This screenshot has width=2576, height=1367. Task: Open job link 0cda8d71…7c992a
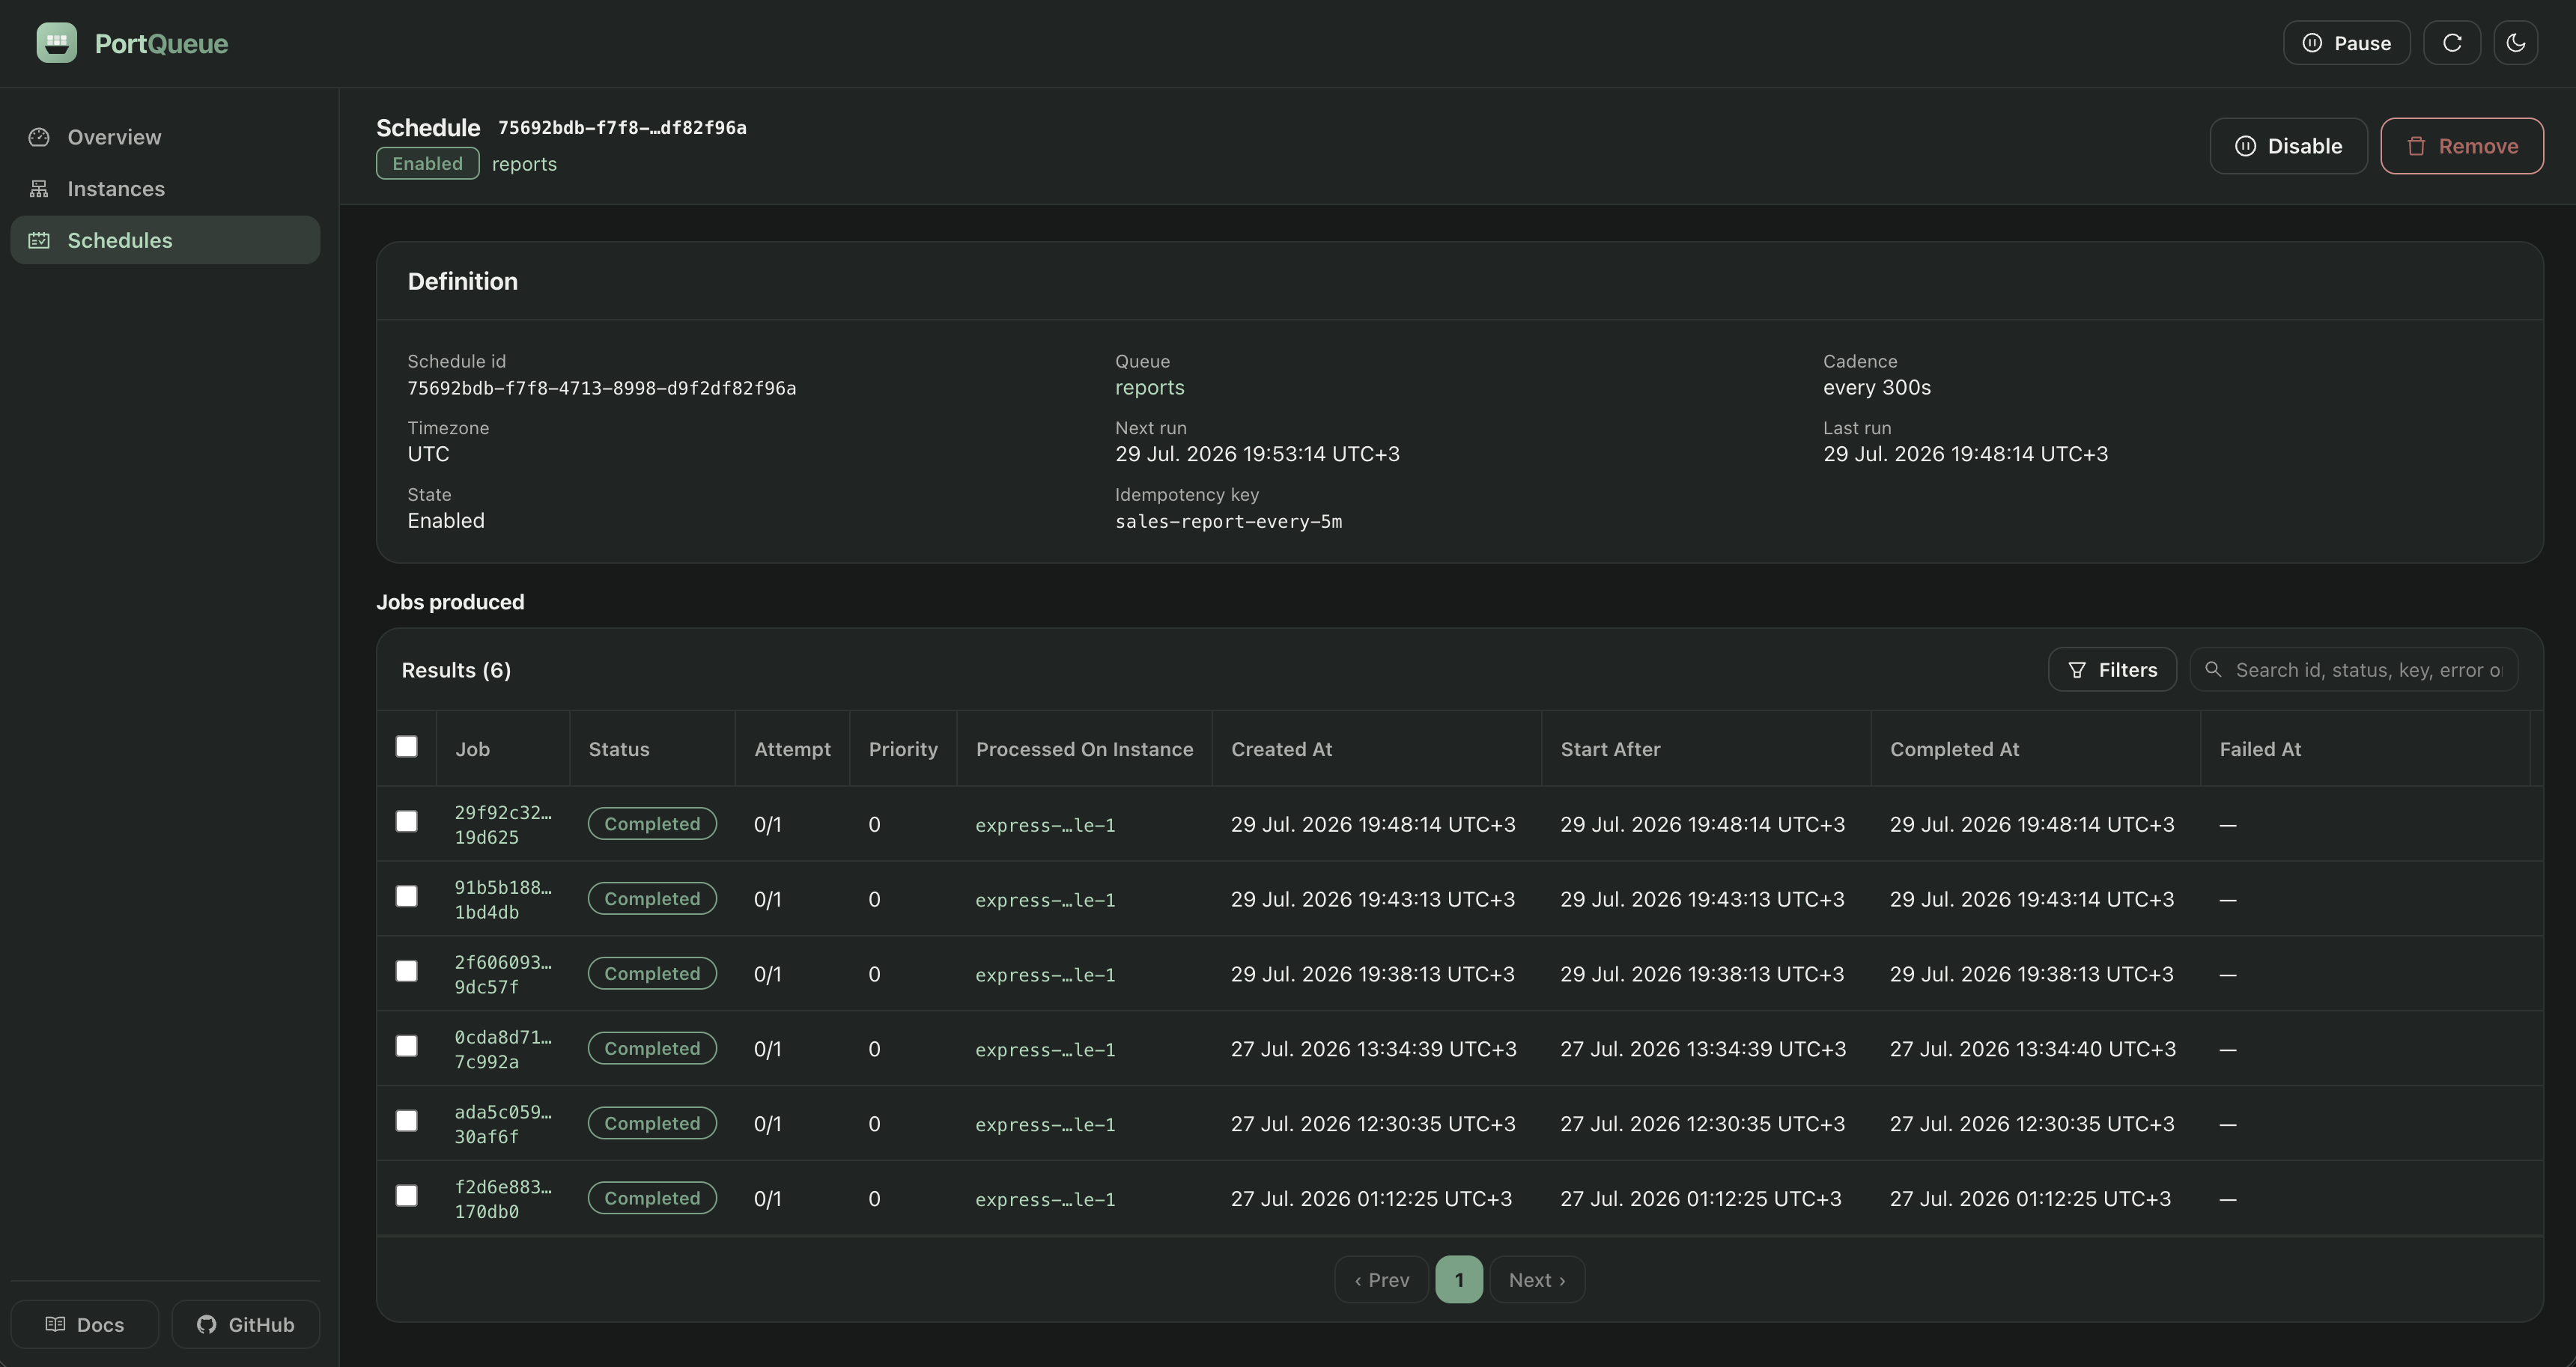[503, 1050]
